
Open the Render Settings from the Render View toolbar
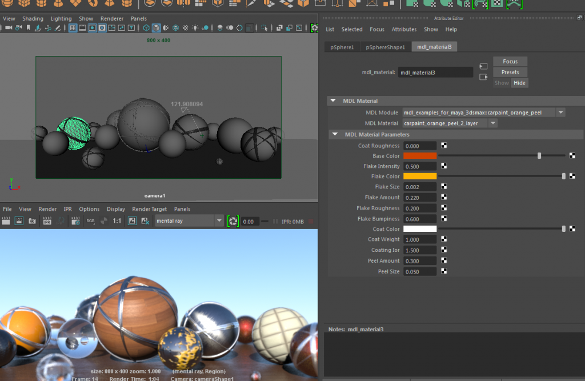pyautogui.click(x=77, y=220)
